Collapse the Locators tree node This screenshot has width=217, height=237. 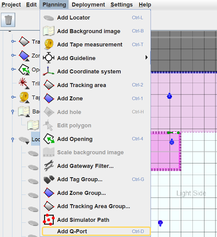click(x=13, y=140)
